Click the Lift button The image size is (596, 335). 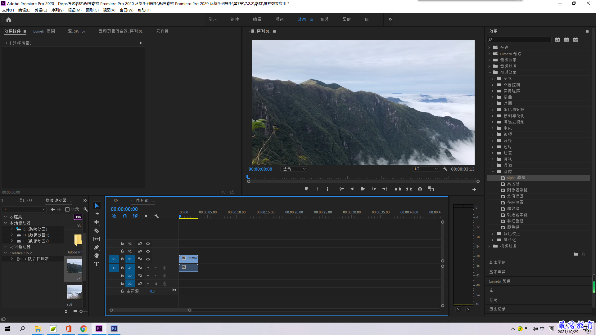tap(398, 189)
